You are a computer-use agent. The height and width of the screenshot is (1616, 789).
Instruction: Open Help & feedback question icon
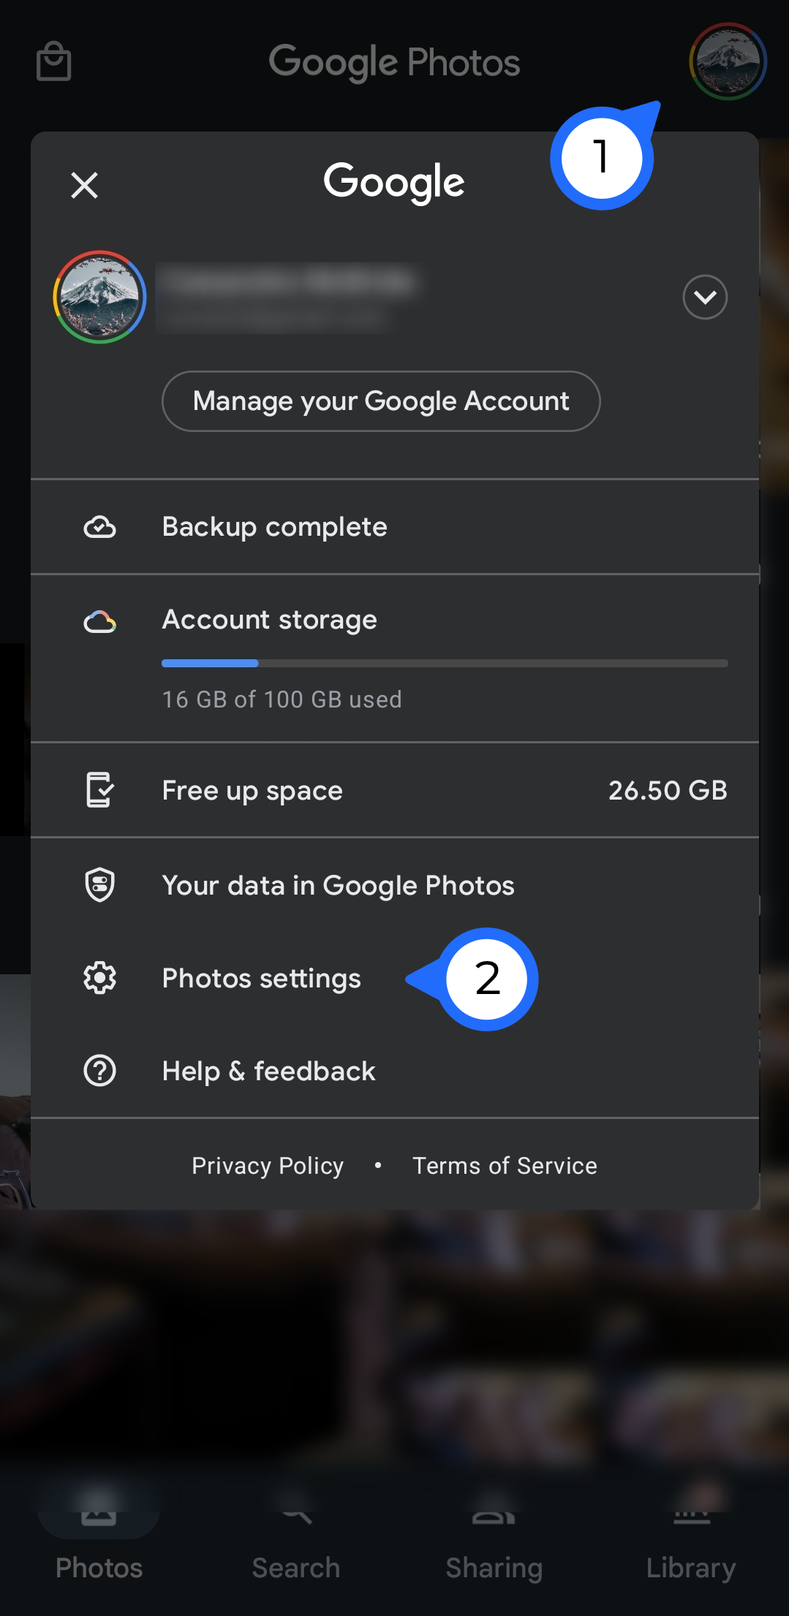point(99,1071)
